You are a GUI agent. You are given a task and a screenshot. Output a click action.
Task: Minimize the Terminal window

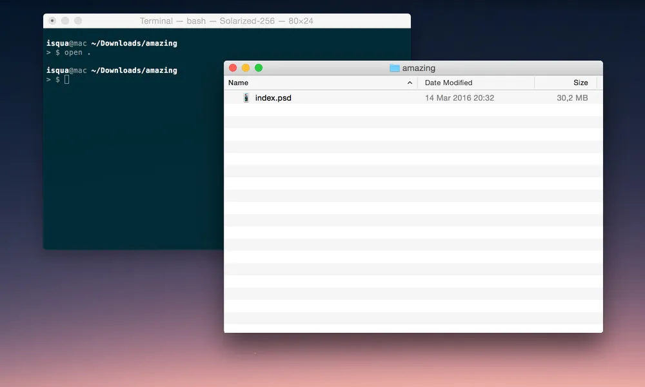click(x=65, y=21)
